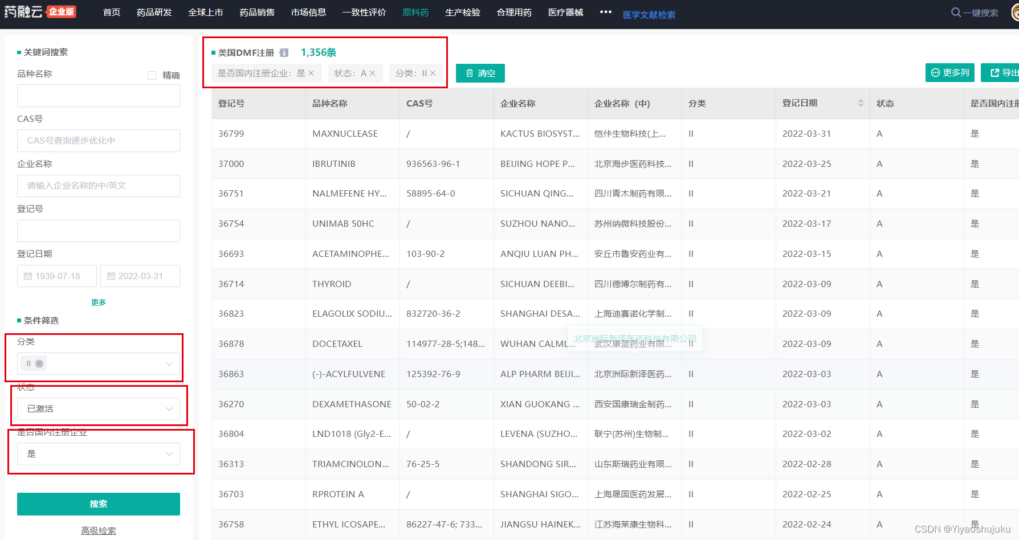This screenshot has height=540, width=1019.
Task: Focus the CAS号 input field
Action: point(99,141)
